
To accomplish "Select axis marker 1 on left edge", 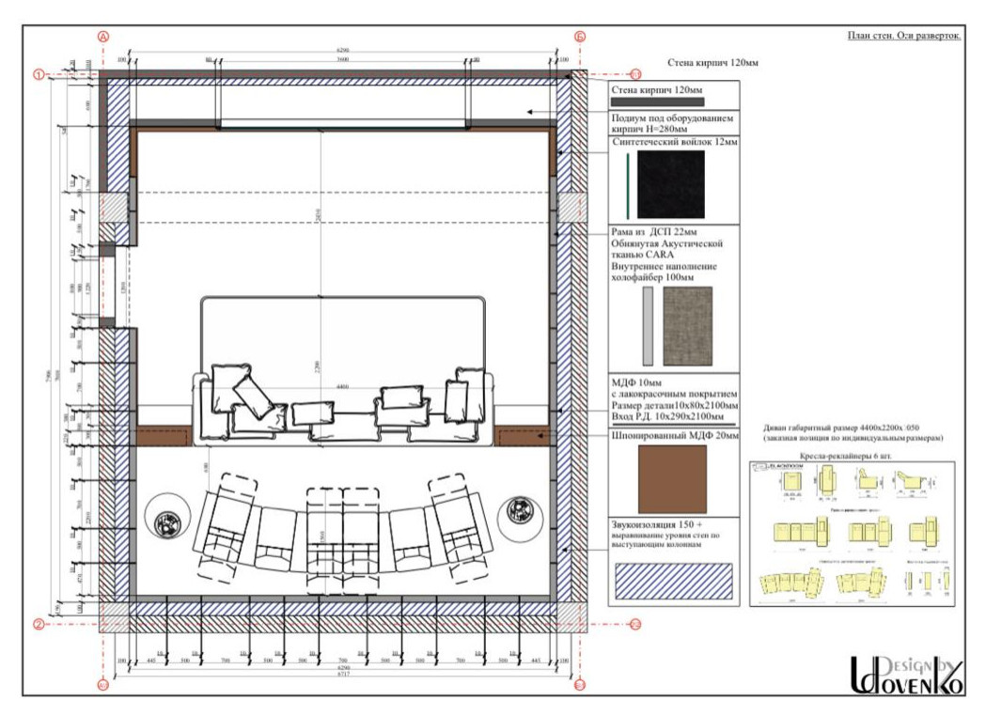I will click(x=39, y=74).
